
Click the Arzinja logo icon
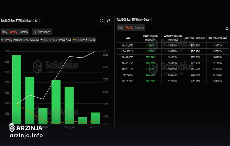coord(12,128)
